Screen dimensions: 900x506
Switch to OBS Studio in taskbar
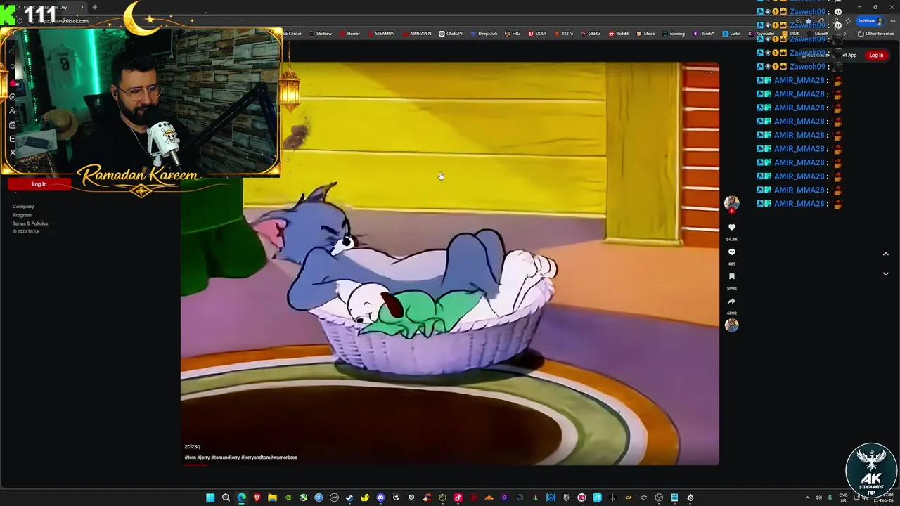coord(659,498)
